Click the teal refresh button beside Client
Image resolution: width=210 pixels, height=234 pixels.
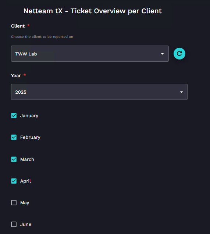coord(179,54)
